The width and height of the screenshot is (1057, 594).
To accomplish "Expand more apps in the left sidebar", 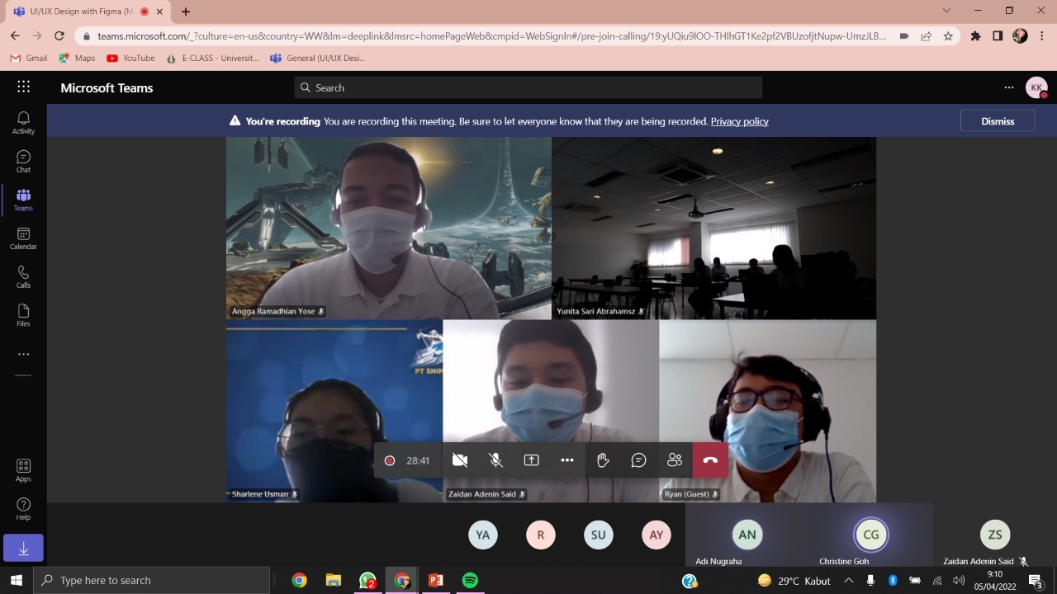I will click(x=23, y=354).
